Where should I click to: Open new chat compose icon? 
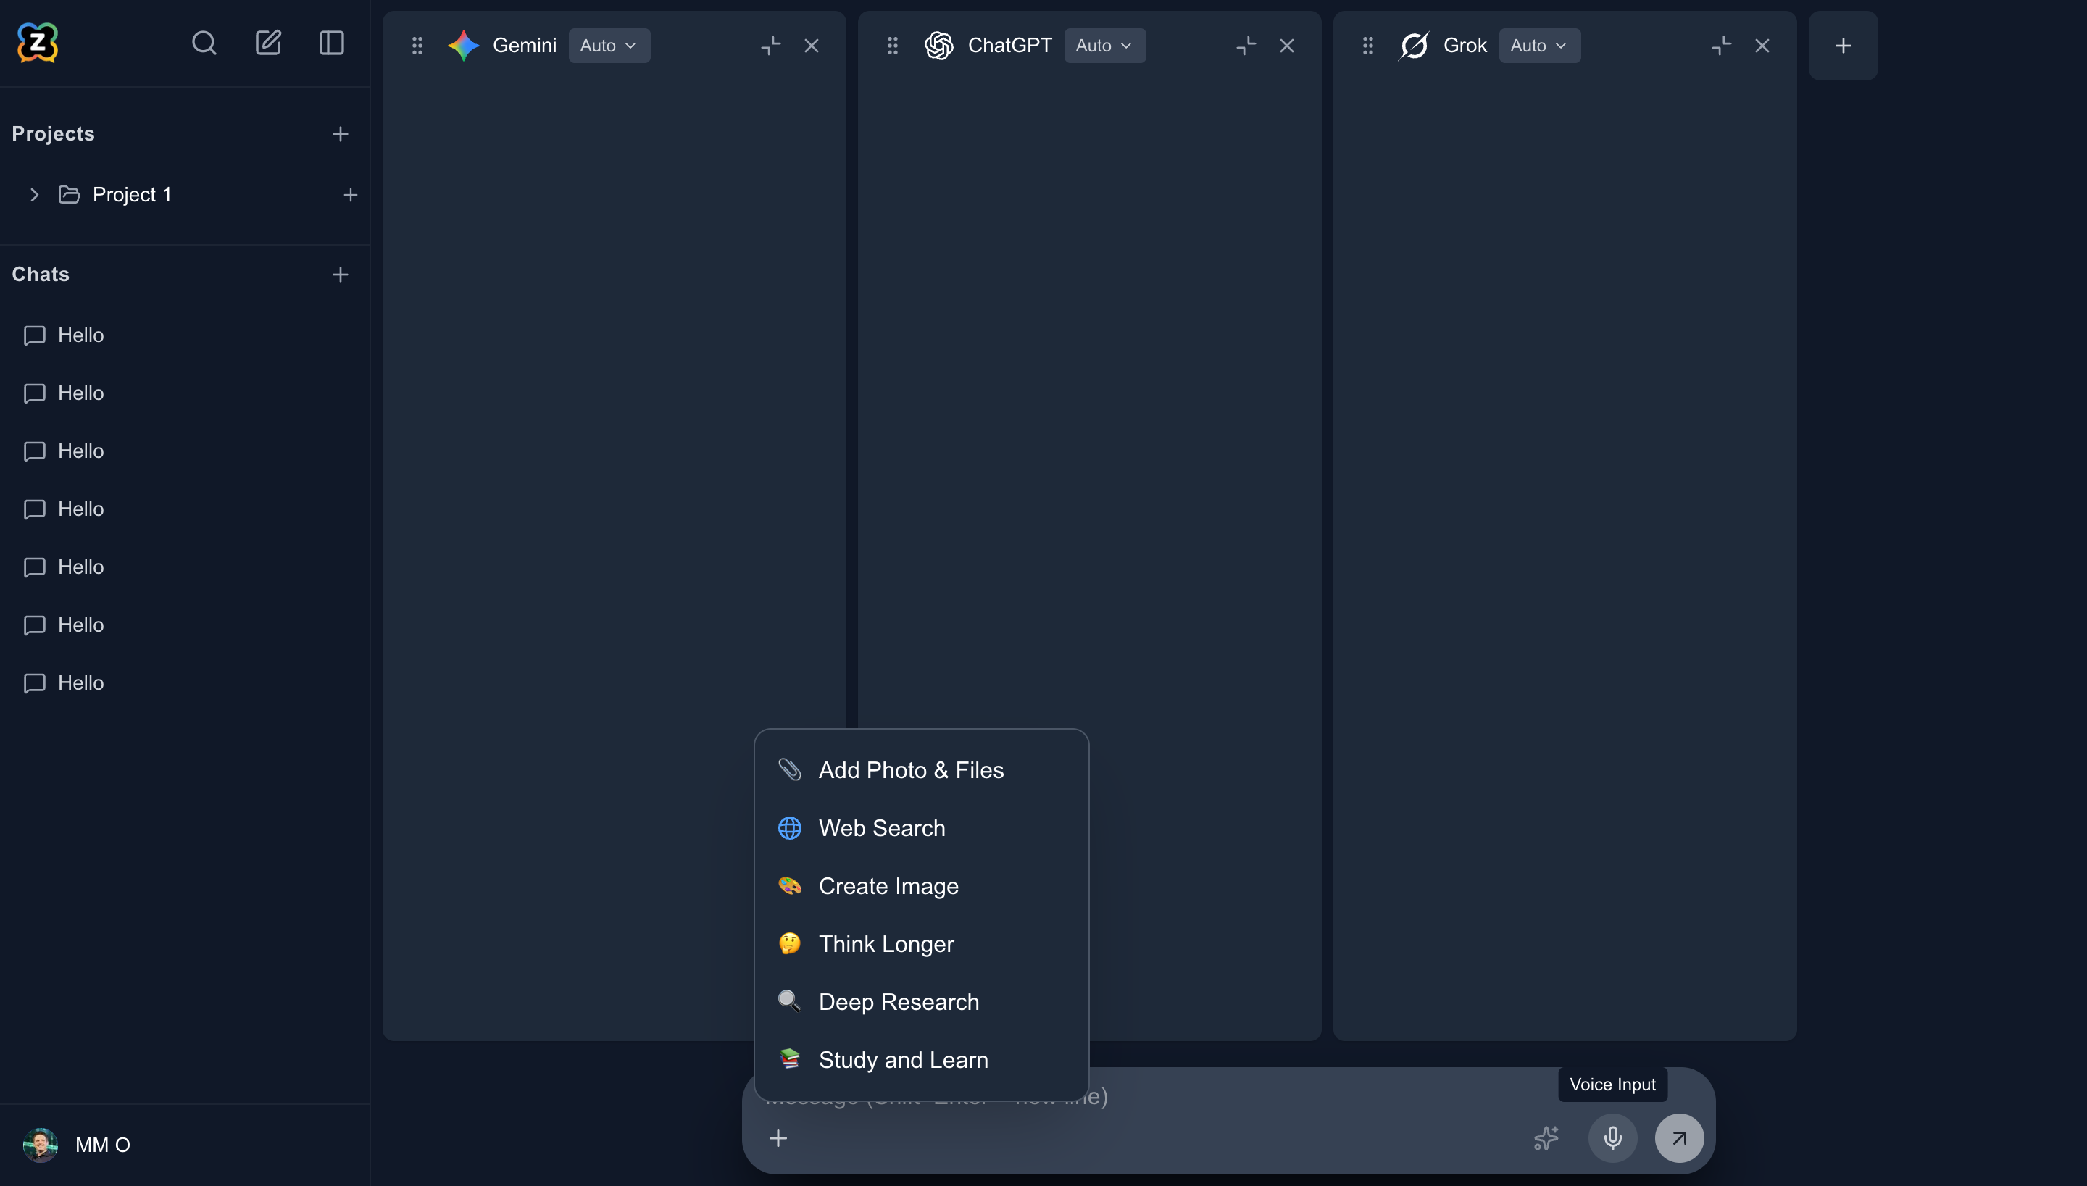click(x=268, y=43)
